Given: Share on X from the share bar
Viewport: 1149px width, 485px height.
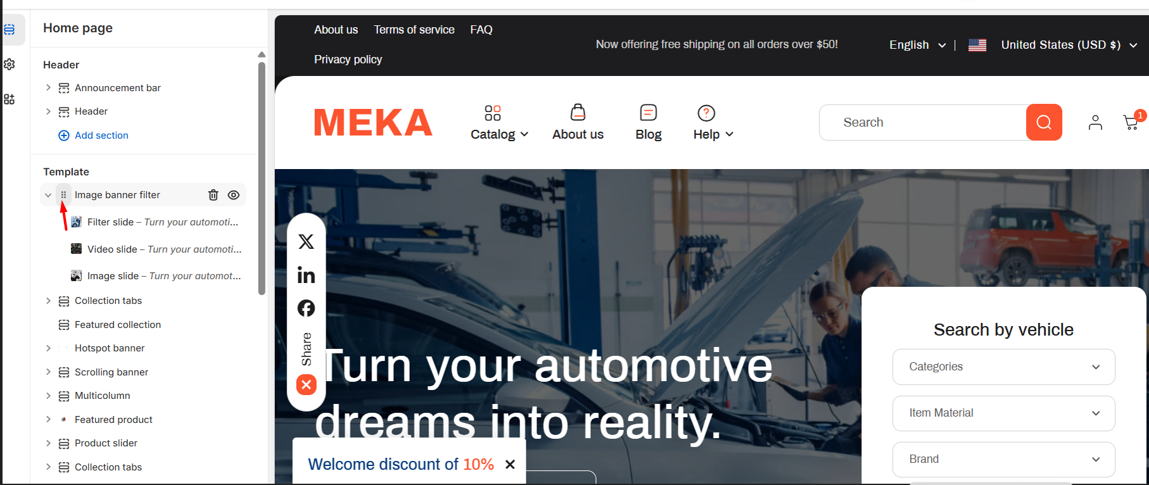Looking at the screenshot, I should point(306,241).
